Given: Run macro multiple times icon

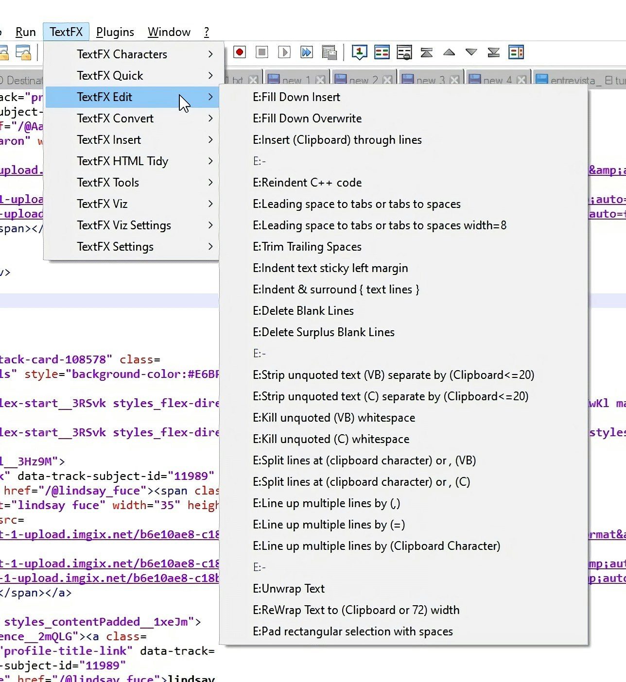Looking at the screenshot, I should tap(307, 52).
